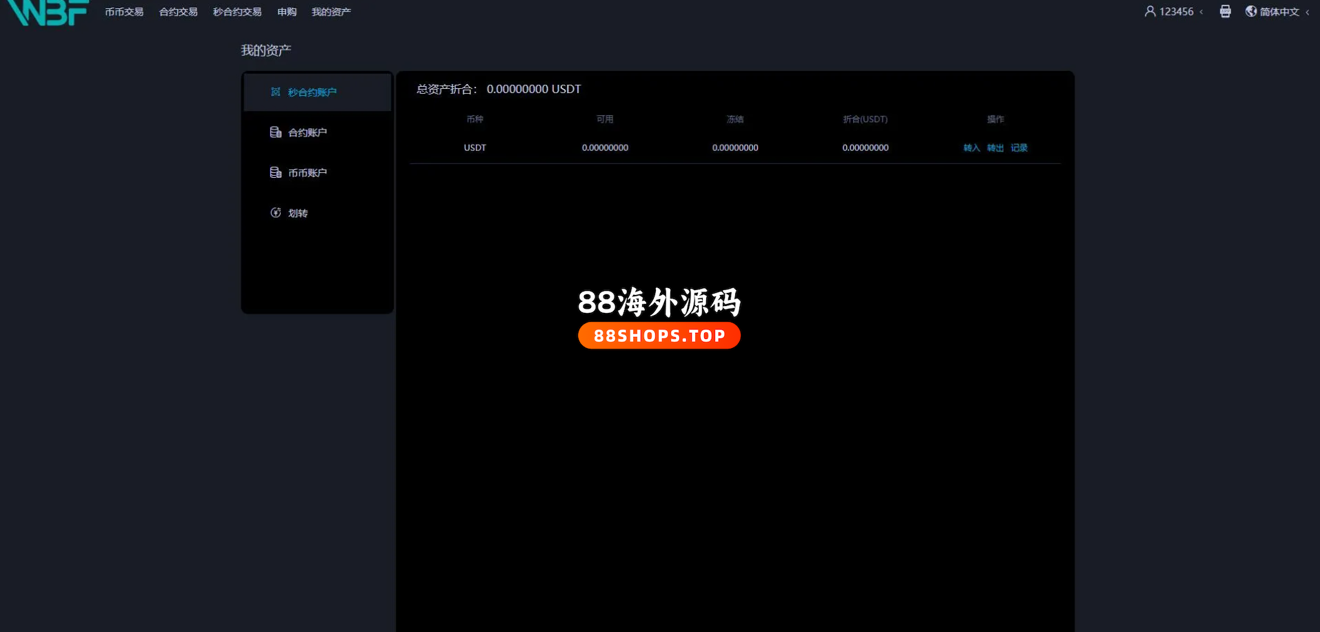Screen dimensions: 1320x632
Task: Click the 合约账户 coin stack icon
Action: [x=275, y=132]
